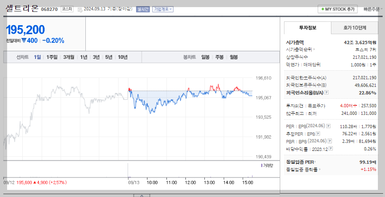Image resolution: width=385 pixels, height=197 pixels.
Task: Click the current price 195,200
Action: coord(25,30)
